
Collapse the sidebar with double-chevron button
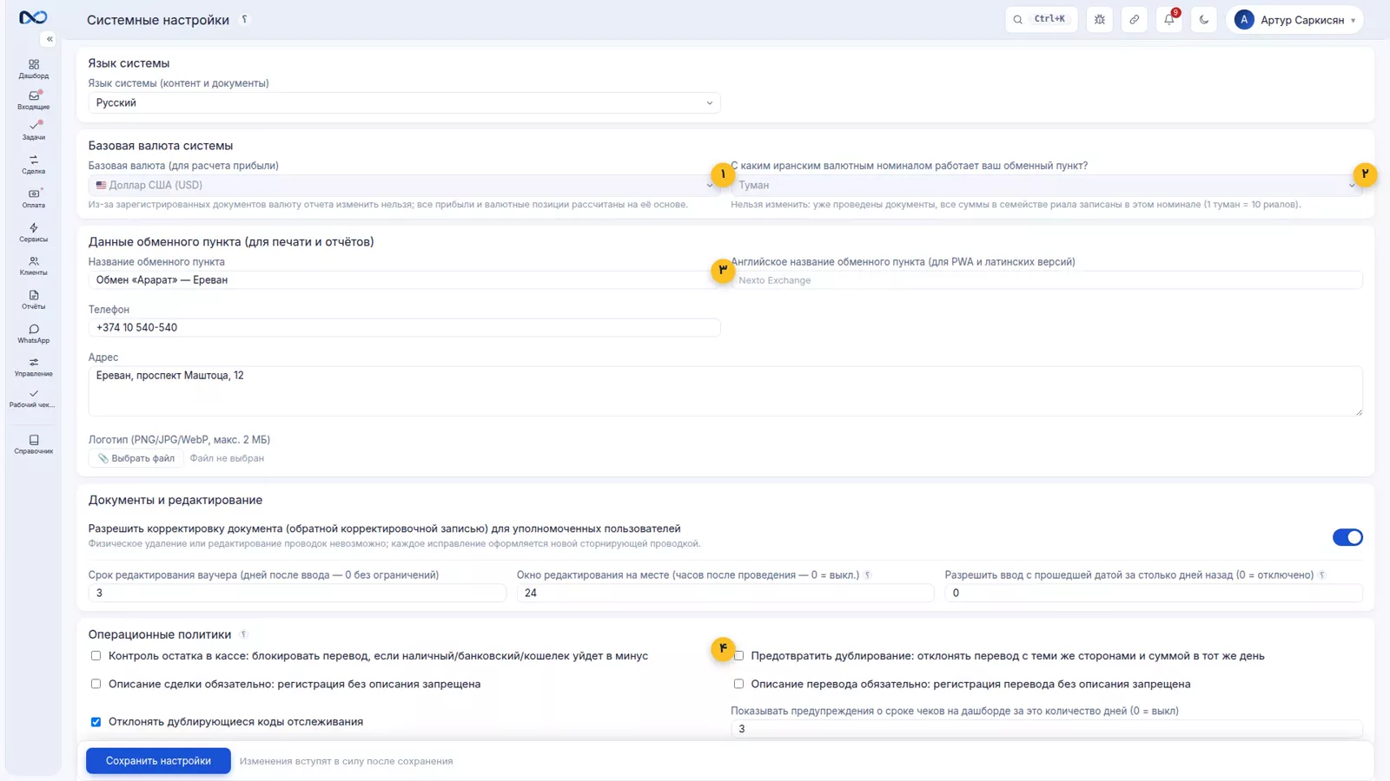coord(50,39)
